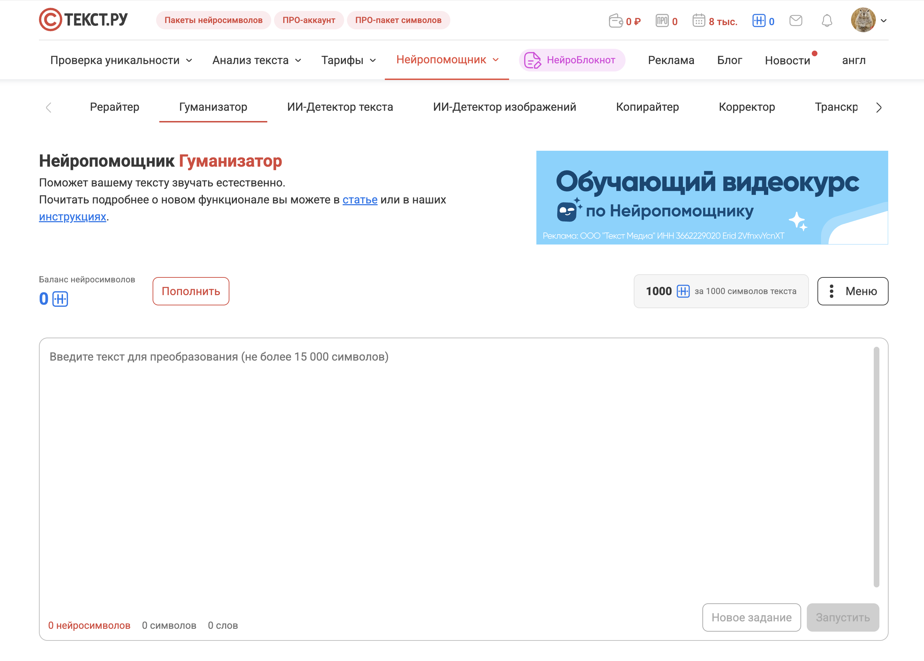This screenshot has height=661, width=924.
Task: Click the Пополнить button
Action: click(191, 292)
